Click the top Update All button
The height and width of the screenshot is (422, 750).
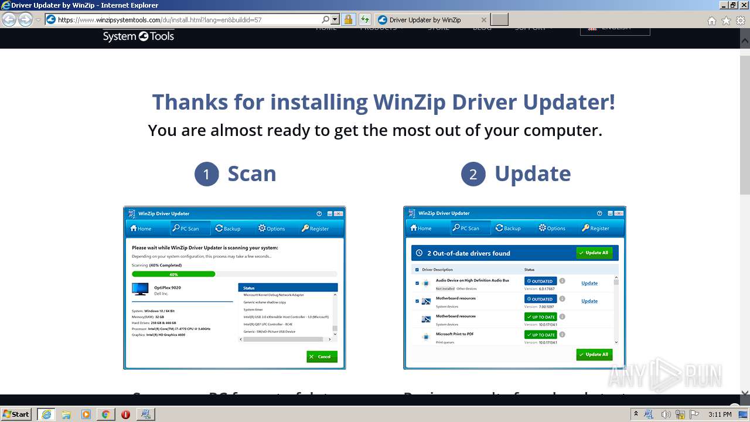(594, 253)
